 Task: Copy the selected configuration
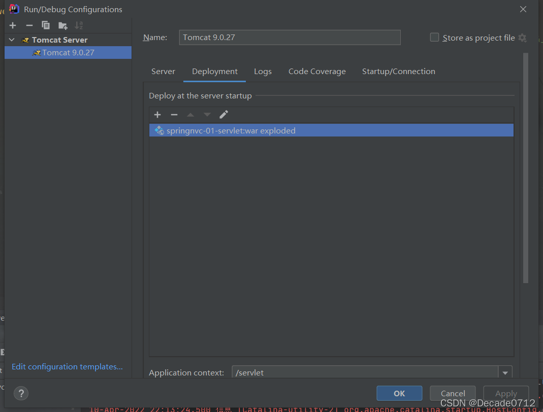(x=46, y=25)
